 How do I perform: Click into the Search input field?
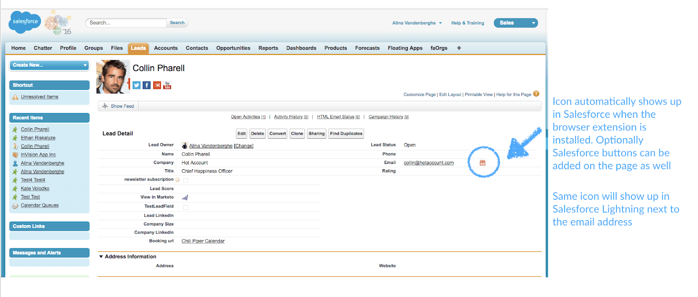(x=126, y=23)
